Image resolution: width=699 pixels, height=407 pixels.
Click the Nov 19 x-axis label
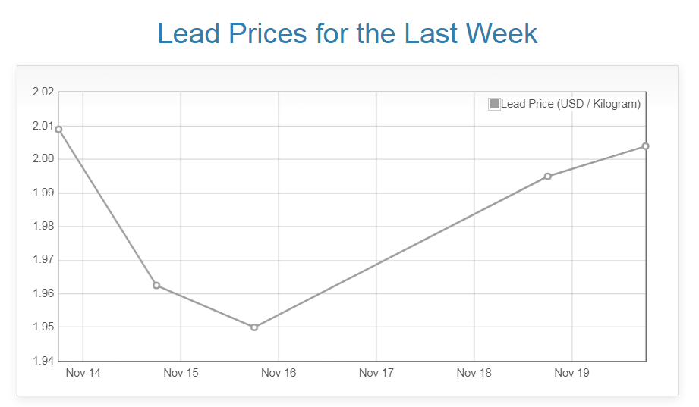(x=571, y=373)
